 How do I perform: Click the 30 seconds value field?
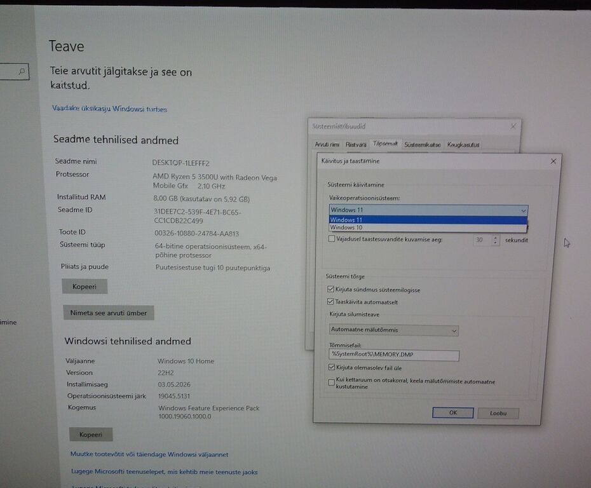[482, 240]
